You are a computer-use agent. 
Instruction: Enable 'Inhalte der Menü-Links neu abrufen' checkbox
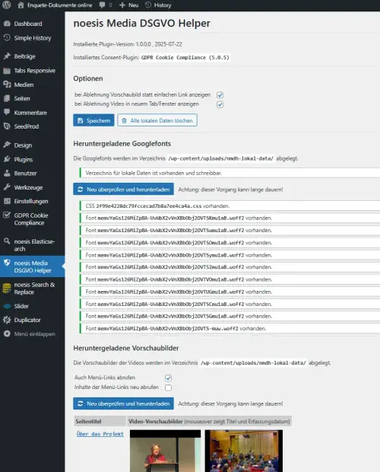pos(168,387)
